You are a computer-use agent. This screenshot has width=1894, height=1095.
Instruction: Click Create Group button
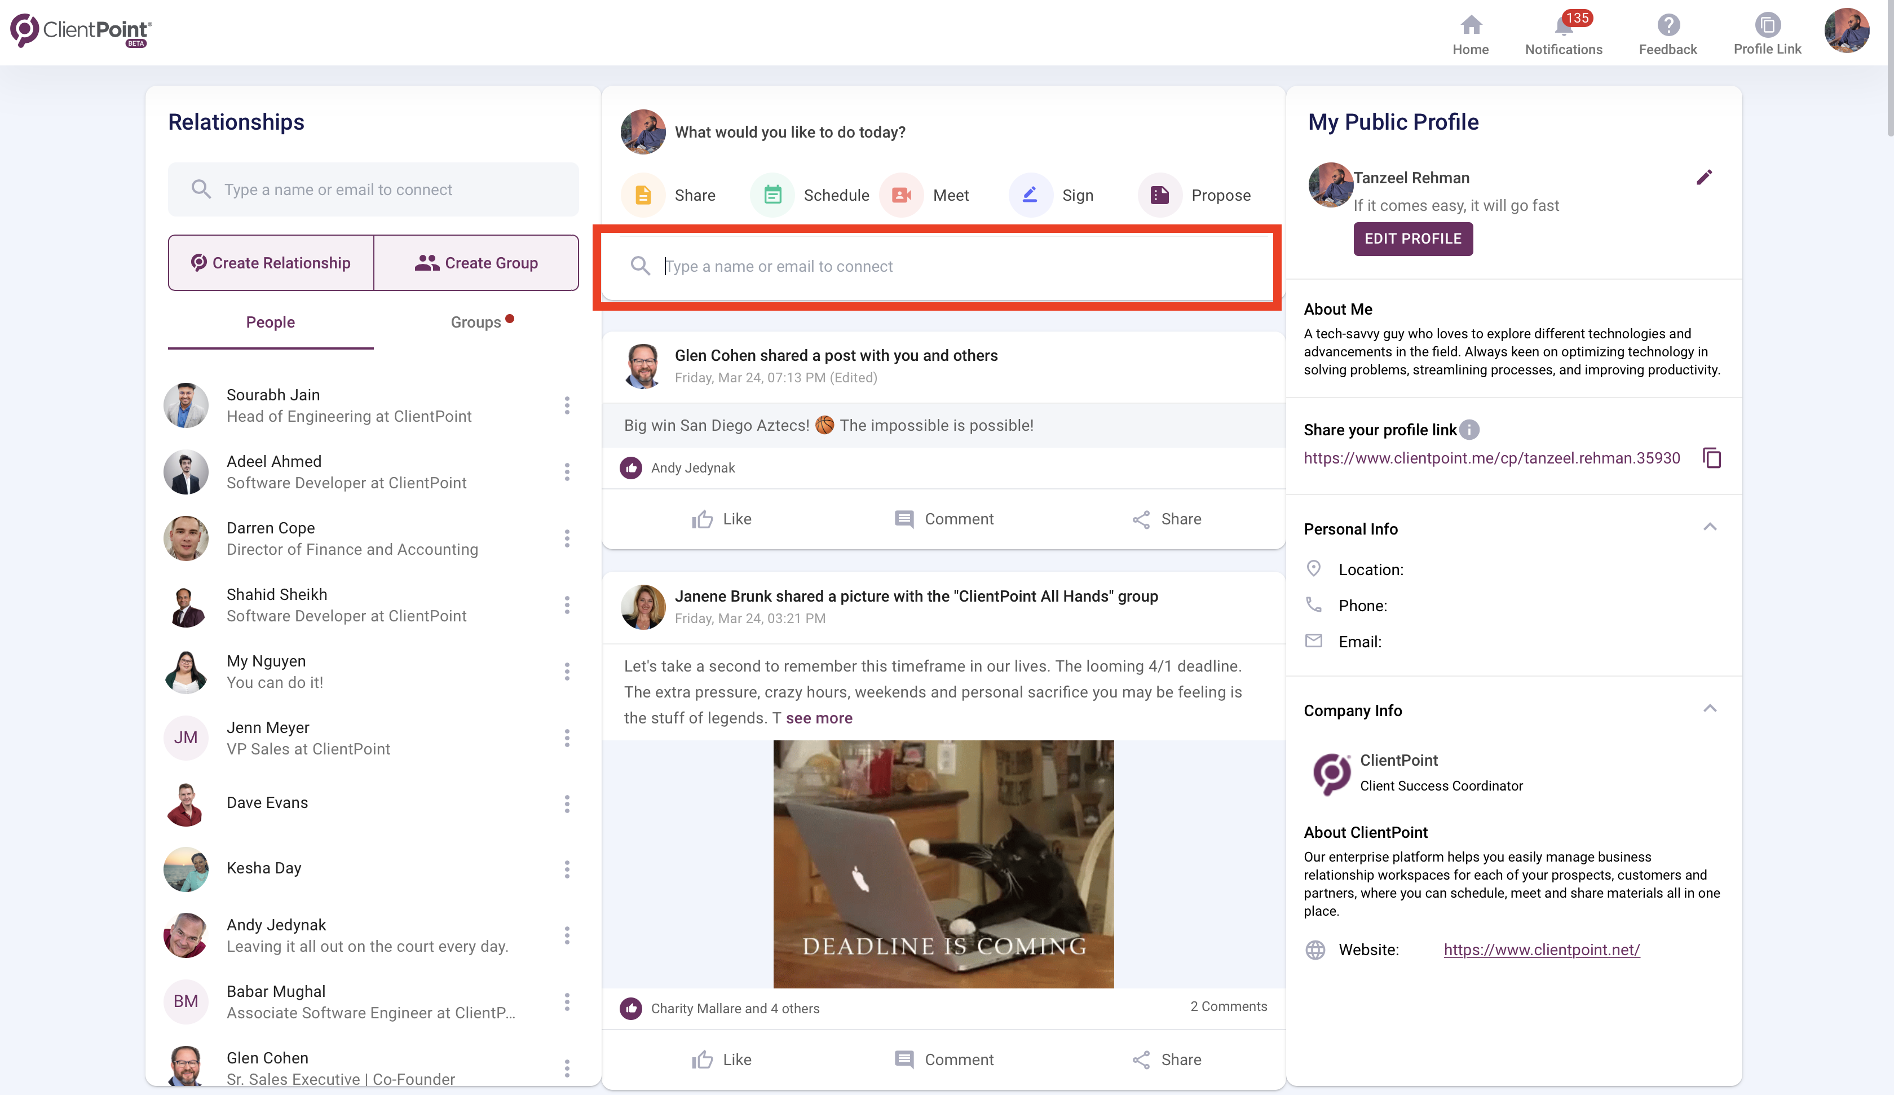click(x=476, y=263)
